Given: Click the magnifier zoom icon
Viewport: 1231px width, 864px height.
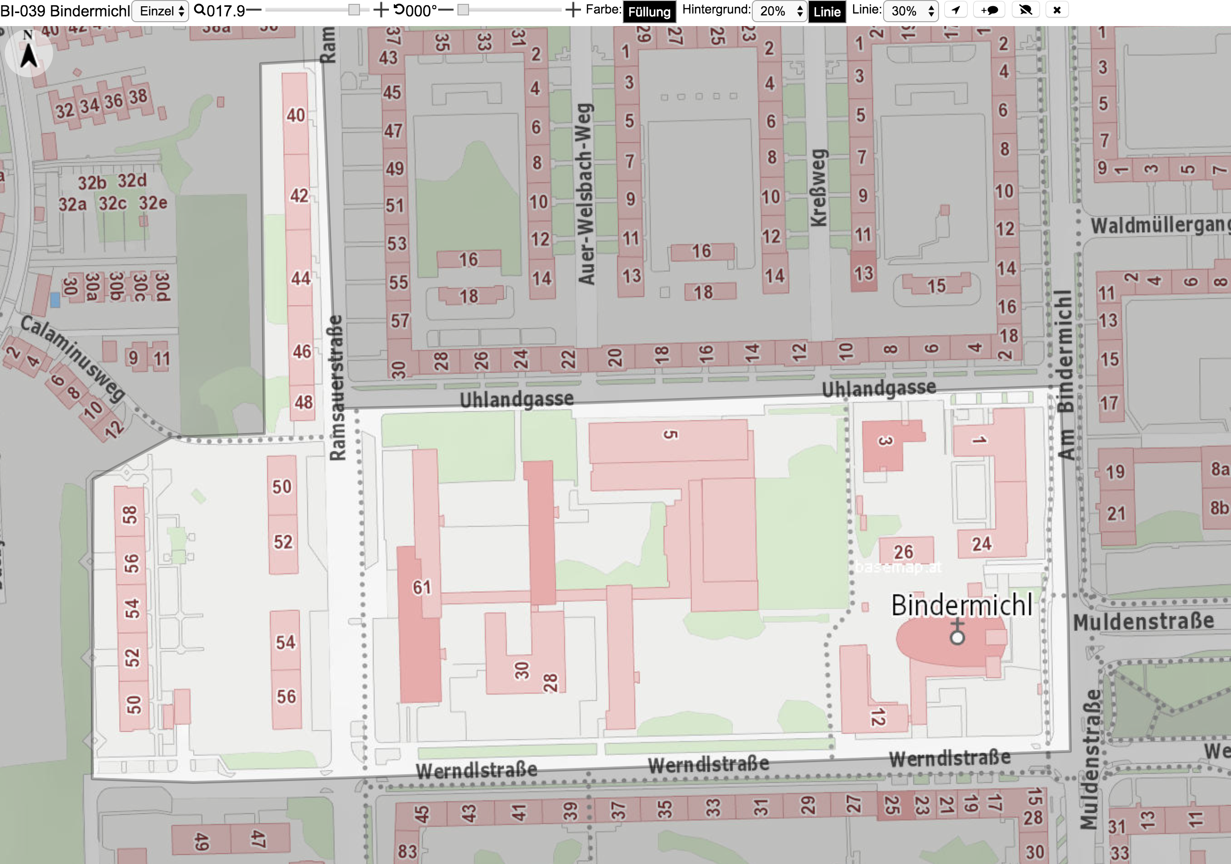Looking at the screenshot, I should (199, 10).
